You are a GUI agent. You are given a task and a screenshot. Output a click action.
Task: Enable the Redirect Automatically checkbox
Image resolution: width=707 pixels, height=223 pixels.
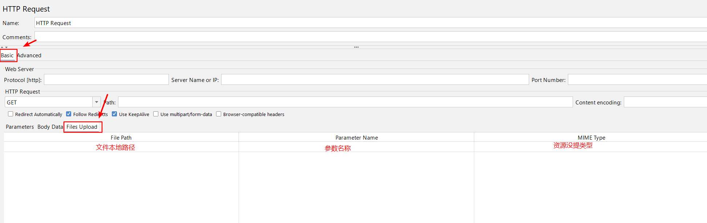coord(11,114)
